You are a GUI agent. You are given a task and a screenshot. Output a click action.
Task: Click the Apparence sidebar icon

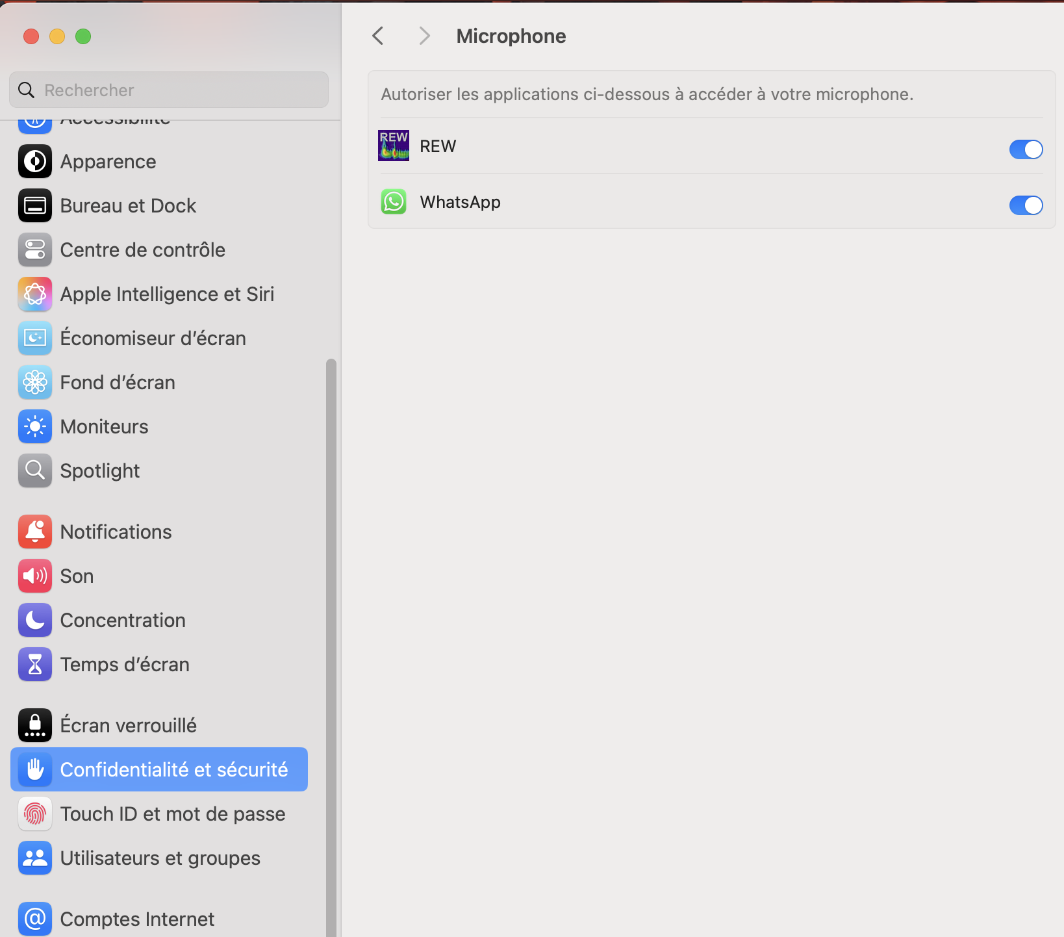(x=35, y=162)
